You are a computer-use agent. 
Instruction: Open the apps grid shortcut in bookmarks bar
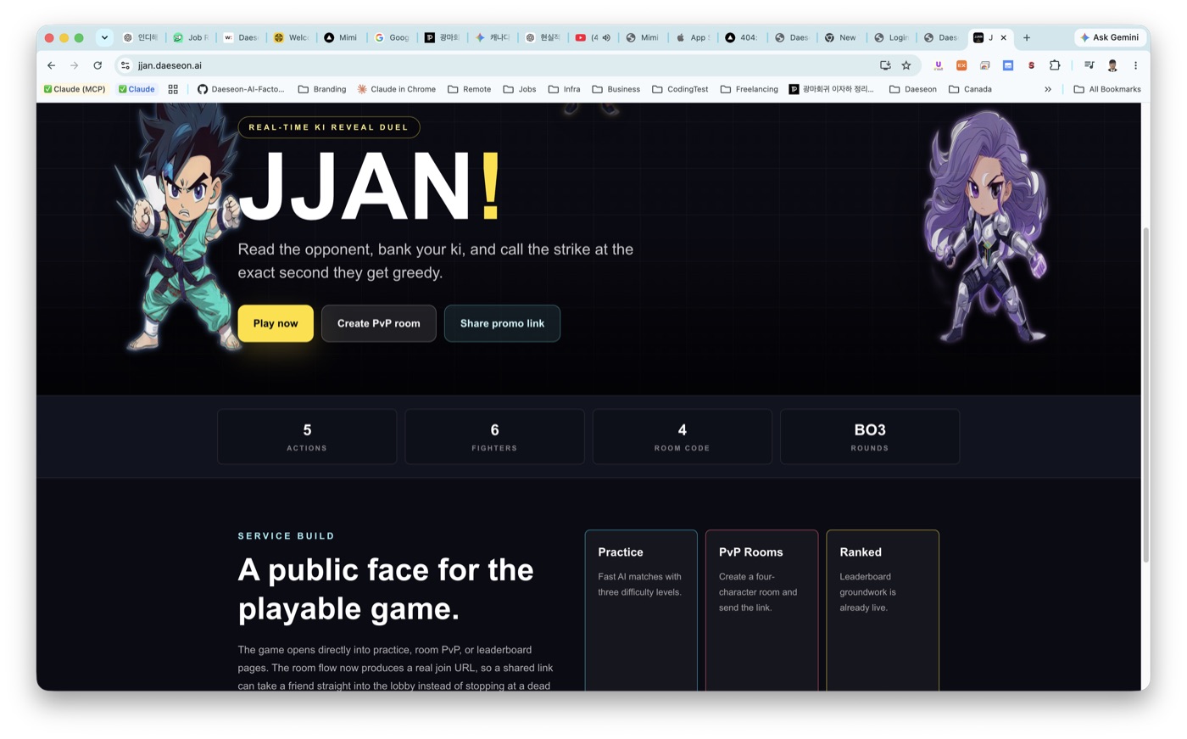tap(173, 89)
